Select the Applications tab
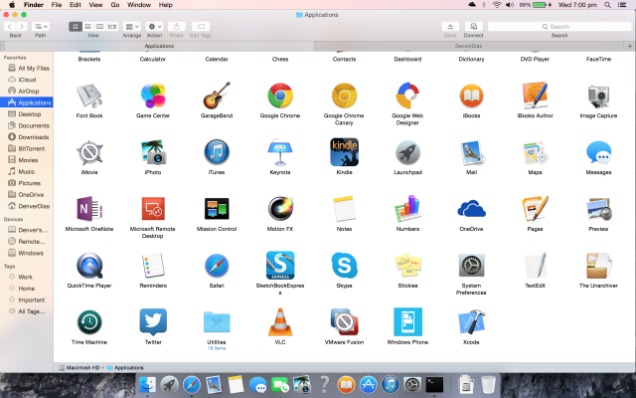This screenshot has width=636, height=398. pyautogui.click(x=159, y=46)
